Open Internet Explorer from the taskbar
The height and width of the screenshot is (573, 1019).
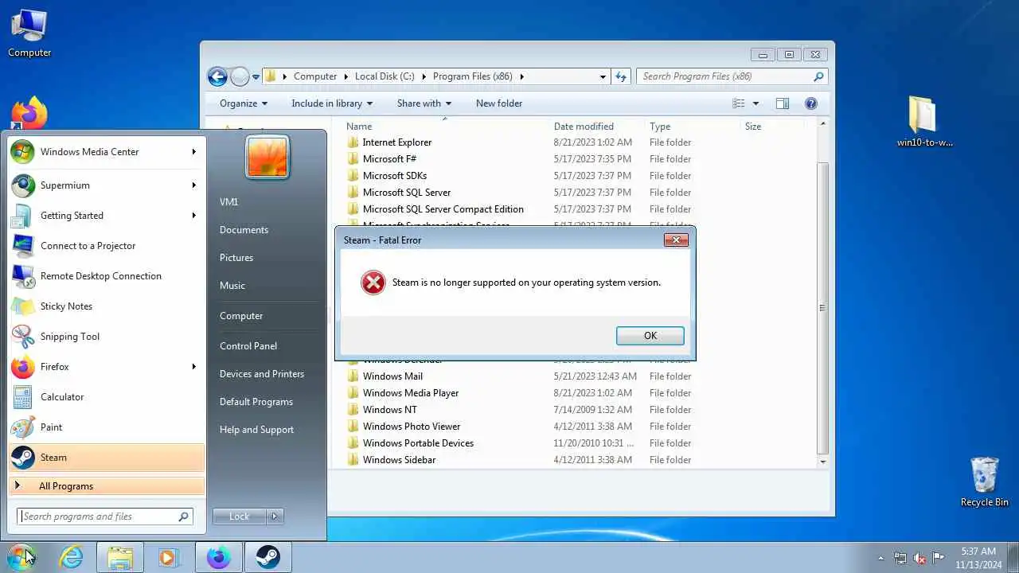pyautogui.click(x=72, y=557)
